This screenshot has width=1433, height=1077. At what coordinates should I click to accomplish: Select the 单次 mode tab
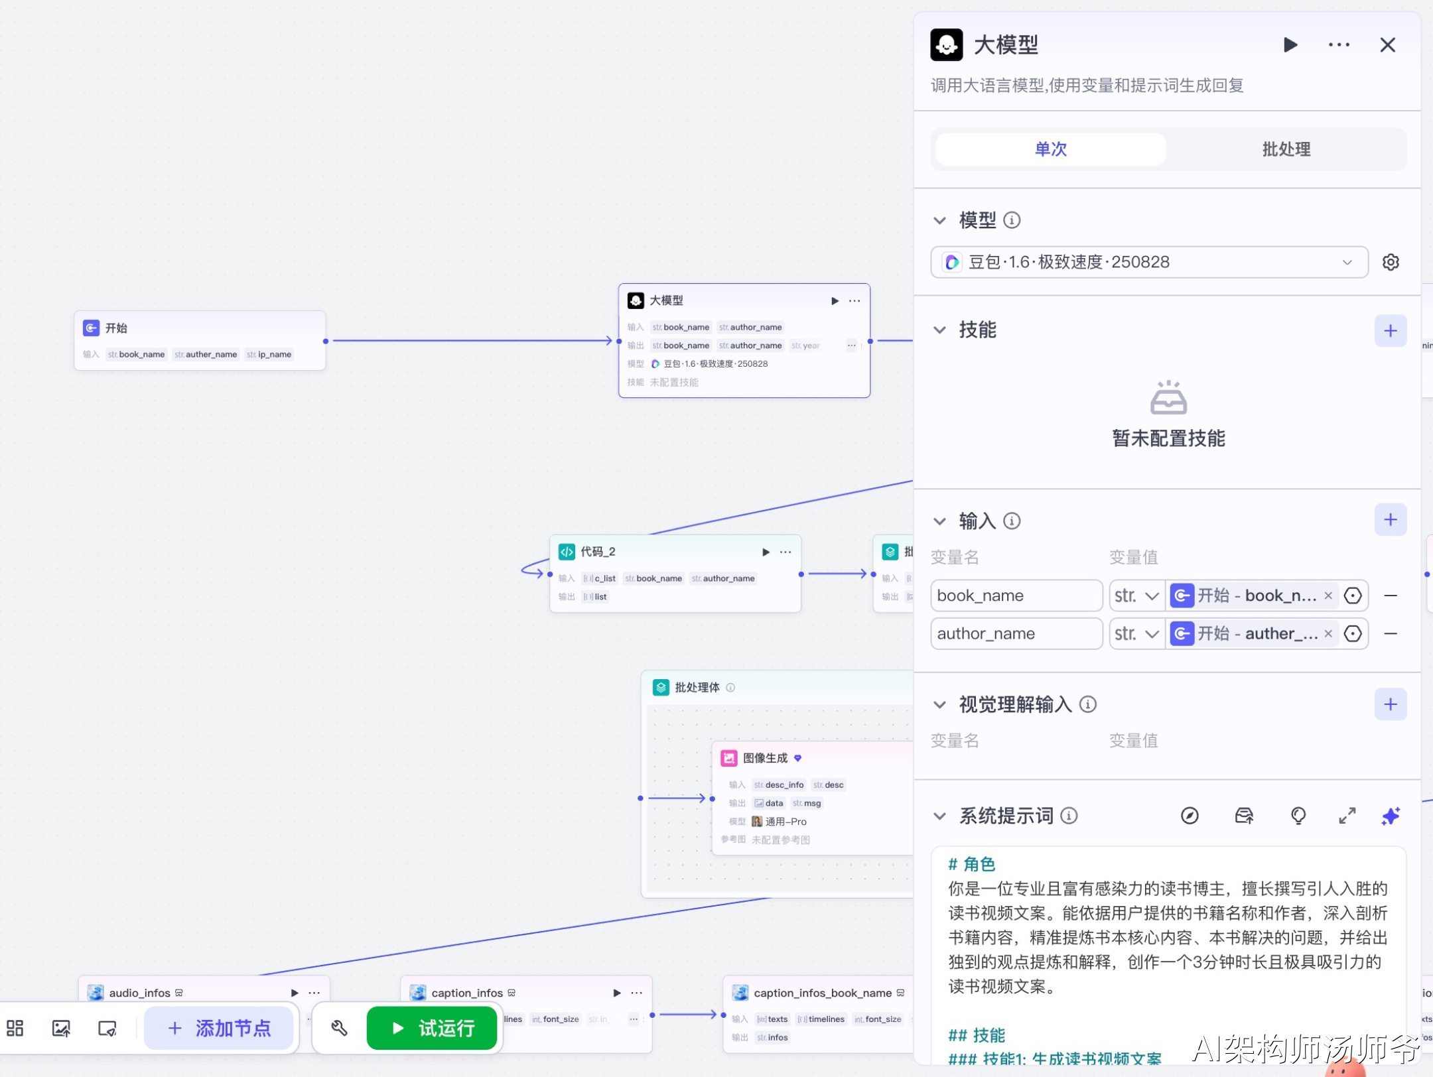click(1050, 149)
